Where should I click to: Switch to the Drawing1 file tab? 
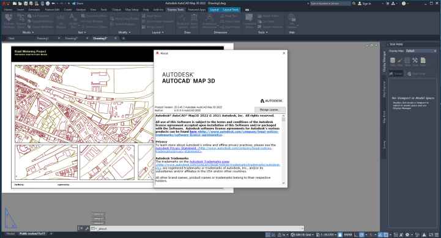(x=43, y=39)
